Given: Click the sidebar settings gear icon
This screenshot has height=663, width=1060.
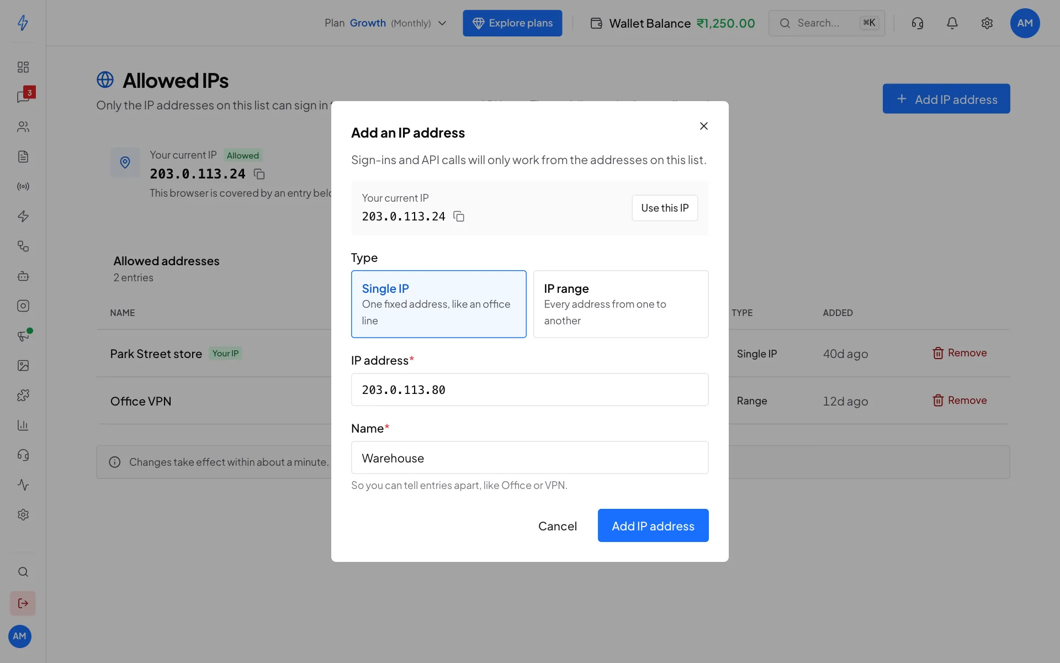Looking at the screenshot, I should (x=23, y=514).
